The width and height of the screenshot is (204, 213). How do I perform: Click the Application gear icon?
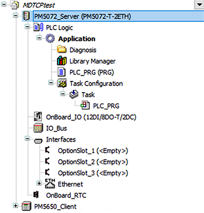tap(50, 38)
